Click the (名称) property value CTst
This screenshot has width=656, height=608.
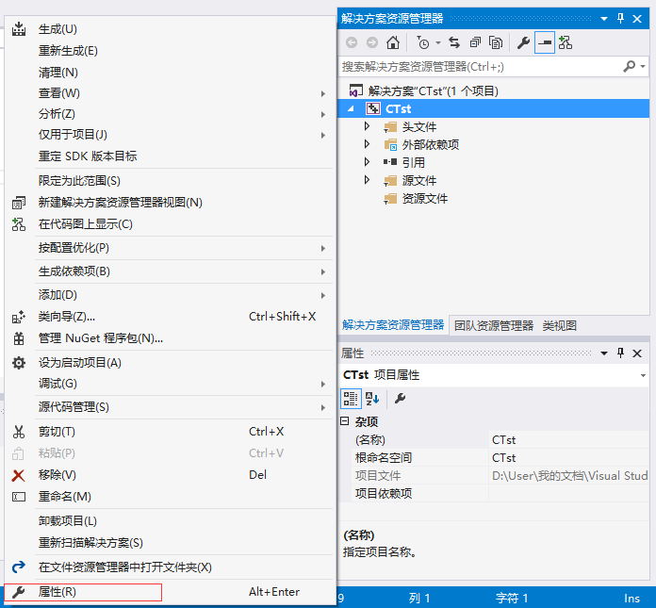point(569,440)
